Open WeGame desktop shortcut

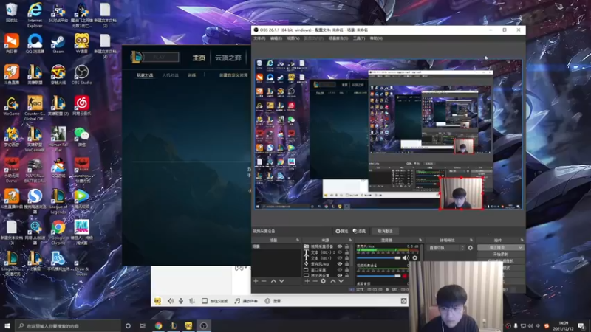(x=11, y=106)
